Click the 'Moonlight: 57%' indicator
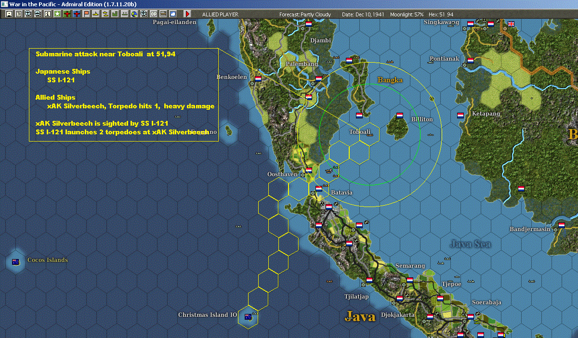The height and width of the screenshot is (338, 578). pos(407,14)
